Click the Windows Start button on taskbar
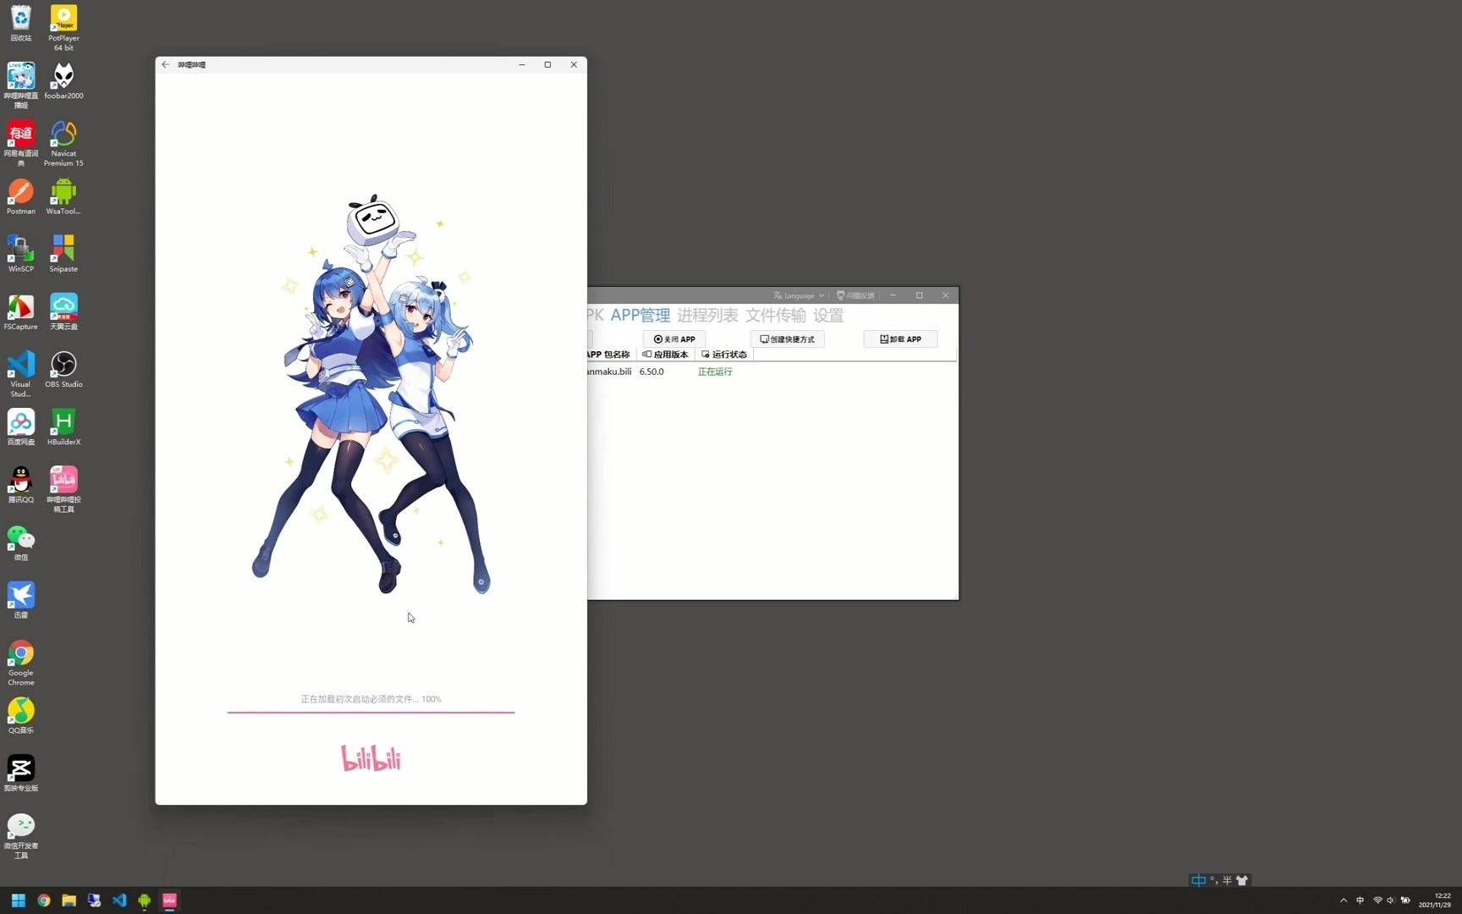This screenshot has width=1462, height=914. [x=19, y=900]
